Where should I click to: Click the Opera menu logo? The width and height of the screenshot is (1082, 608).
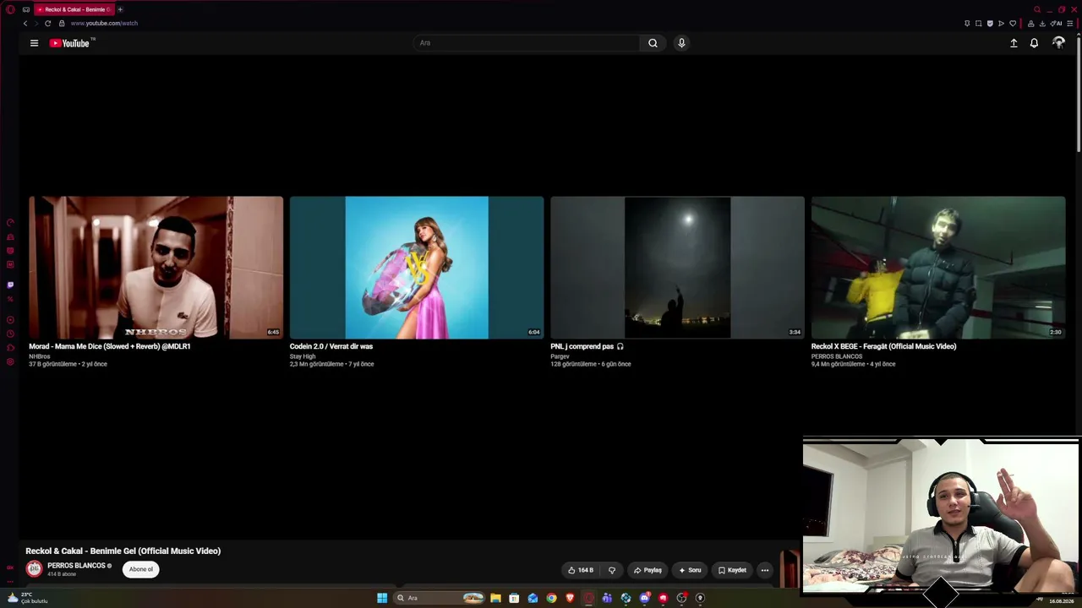point(10,9)
